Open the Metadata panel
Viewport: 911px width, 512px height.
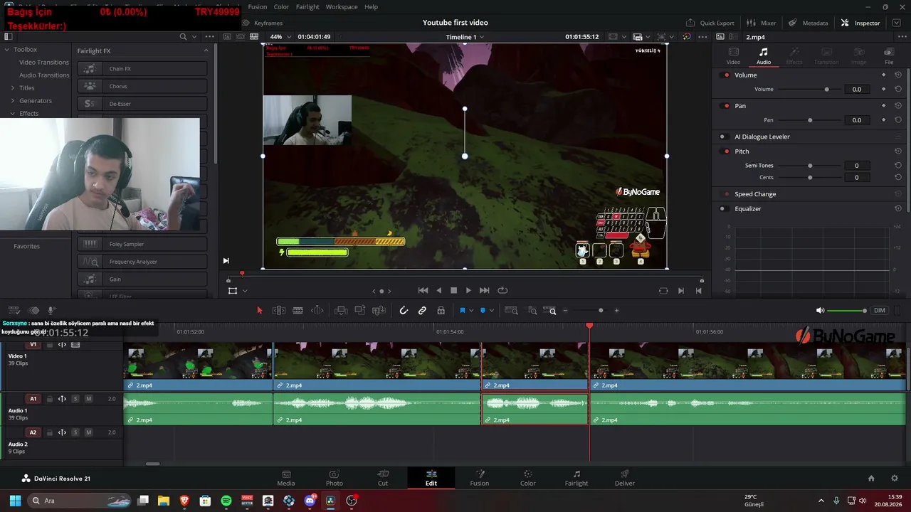click(809, 23)
